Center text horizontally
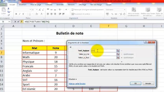The height and width of the screenshot is (92, 164). tap(52, 14)
